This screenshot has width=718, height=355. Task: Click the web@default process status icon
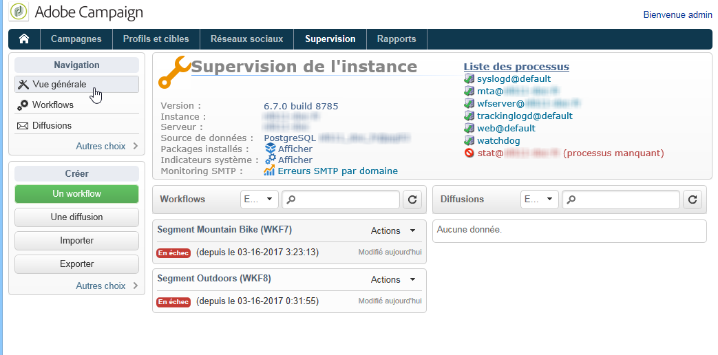469,128
